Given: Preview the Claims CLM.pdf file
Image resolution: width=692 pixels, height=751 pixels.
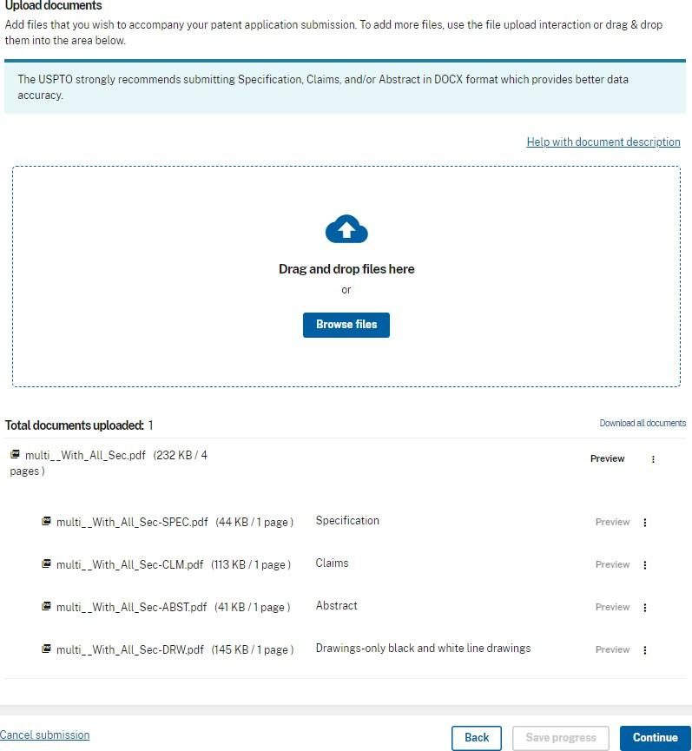Looking at the screenshot, I should (x=612, y=564).
